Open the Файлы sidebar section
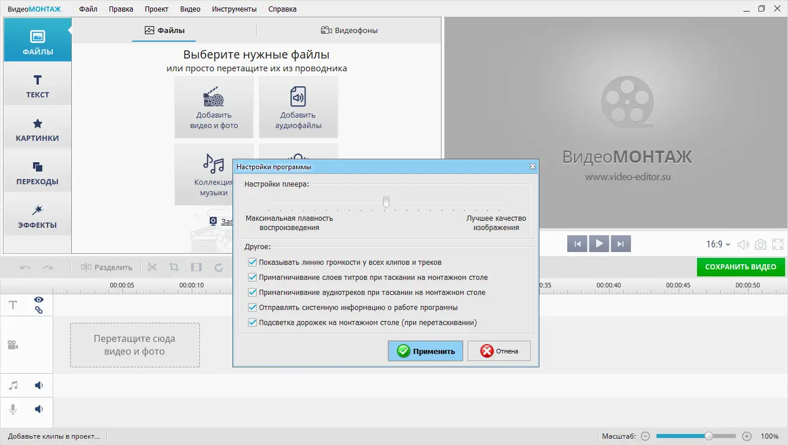 pyautogui.click(x=38, y=39)
